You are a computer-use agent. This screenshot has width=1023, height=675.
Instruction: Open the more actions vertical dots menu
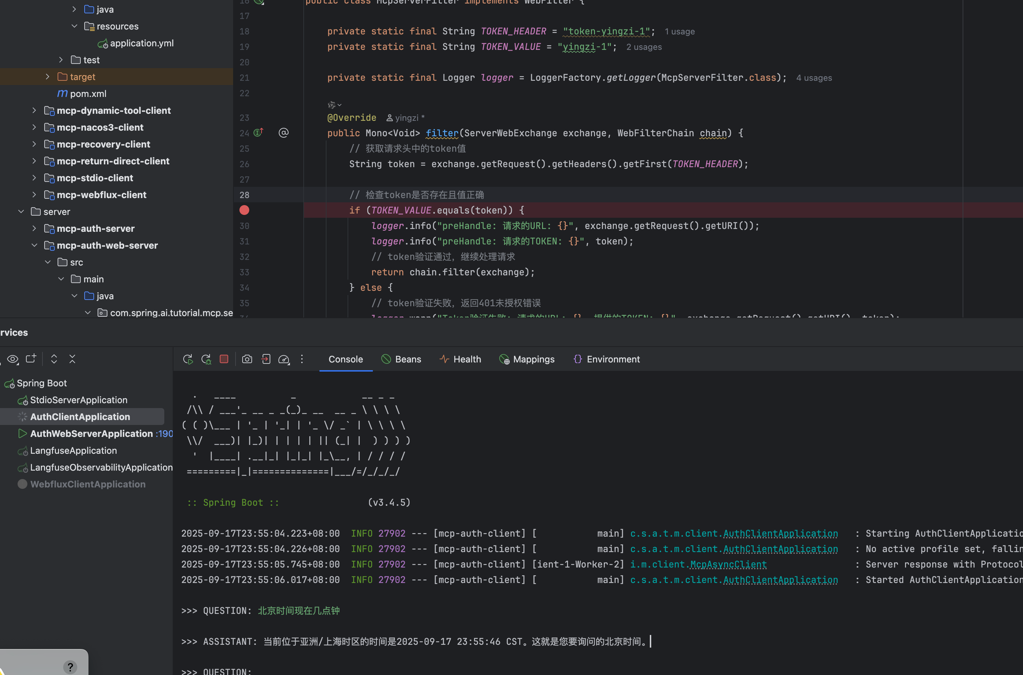point(302,359)
